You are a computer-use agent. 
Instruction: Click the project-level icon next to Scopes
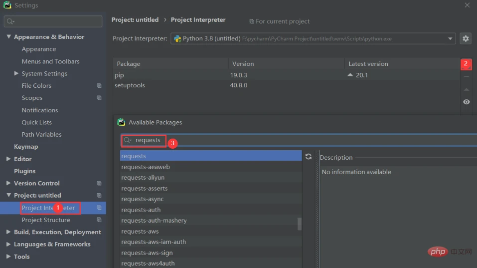pos(99,98)
